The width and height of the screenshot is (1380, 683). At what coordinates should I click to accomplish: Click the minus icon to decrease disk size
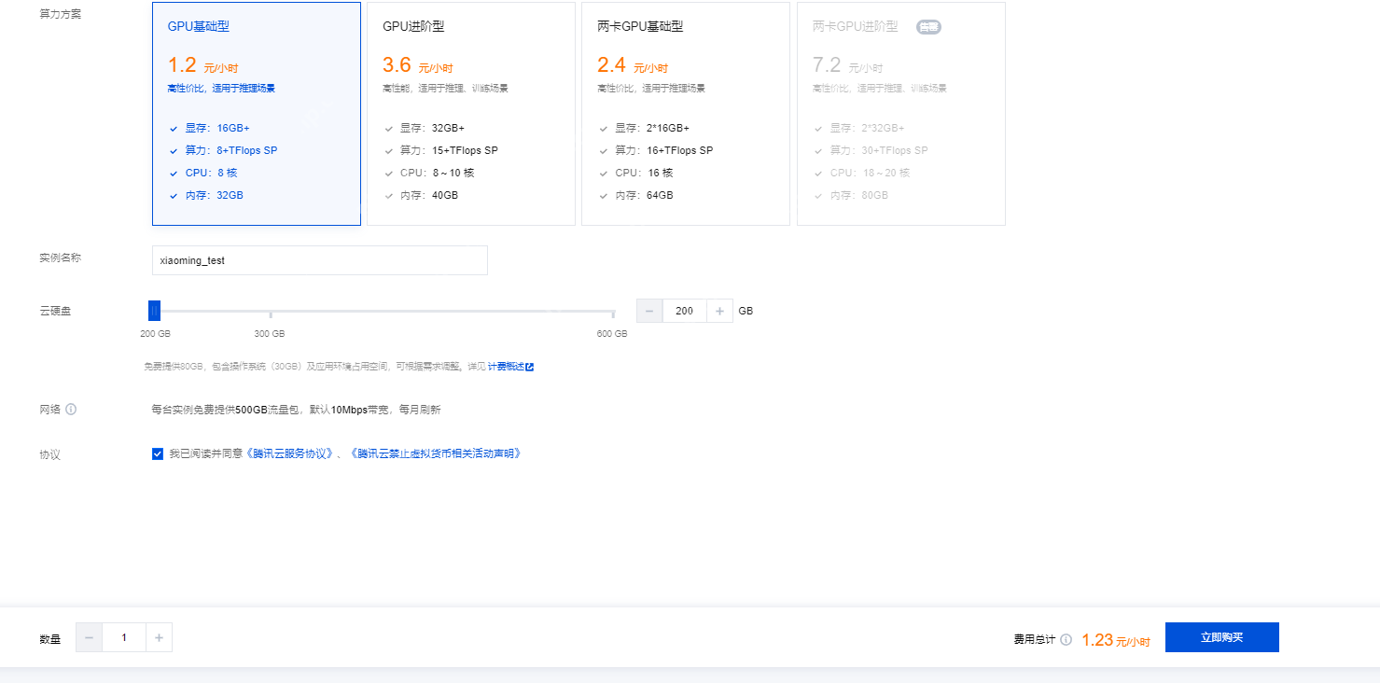649,310
